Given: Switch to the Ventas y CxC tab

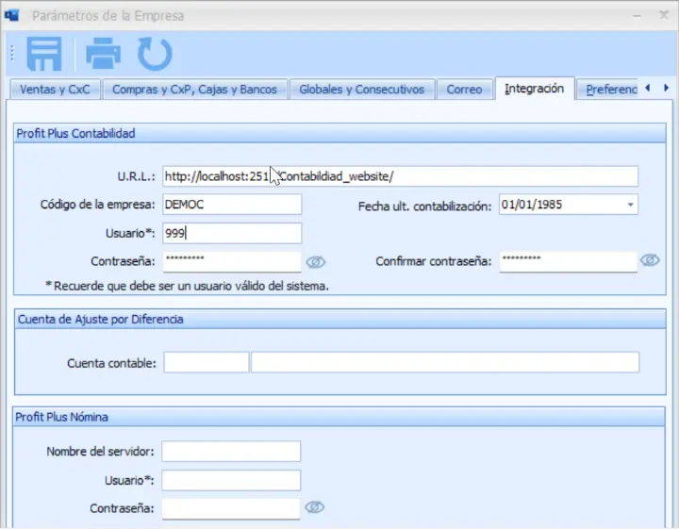Looking at the screenshot, I should pos(54,90).
